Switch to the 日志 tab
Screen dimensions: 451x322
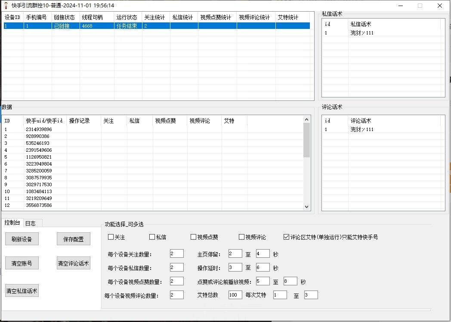(30, 223)
